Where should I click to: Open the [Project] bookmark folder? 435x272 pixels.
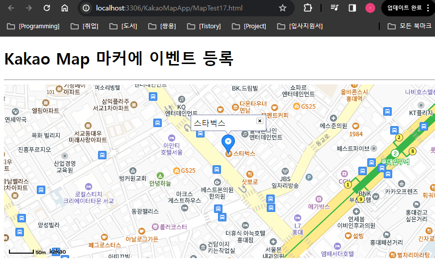[249, 26]
